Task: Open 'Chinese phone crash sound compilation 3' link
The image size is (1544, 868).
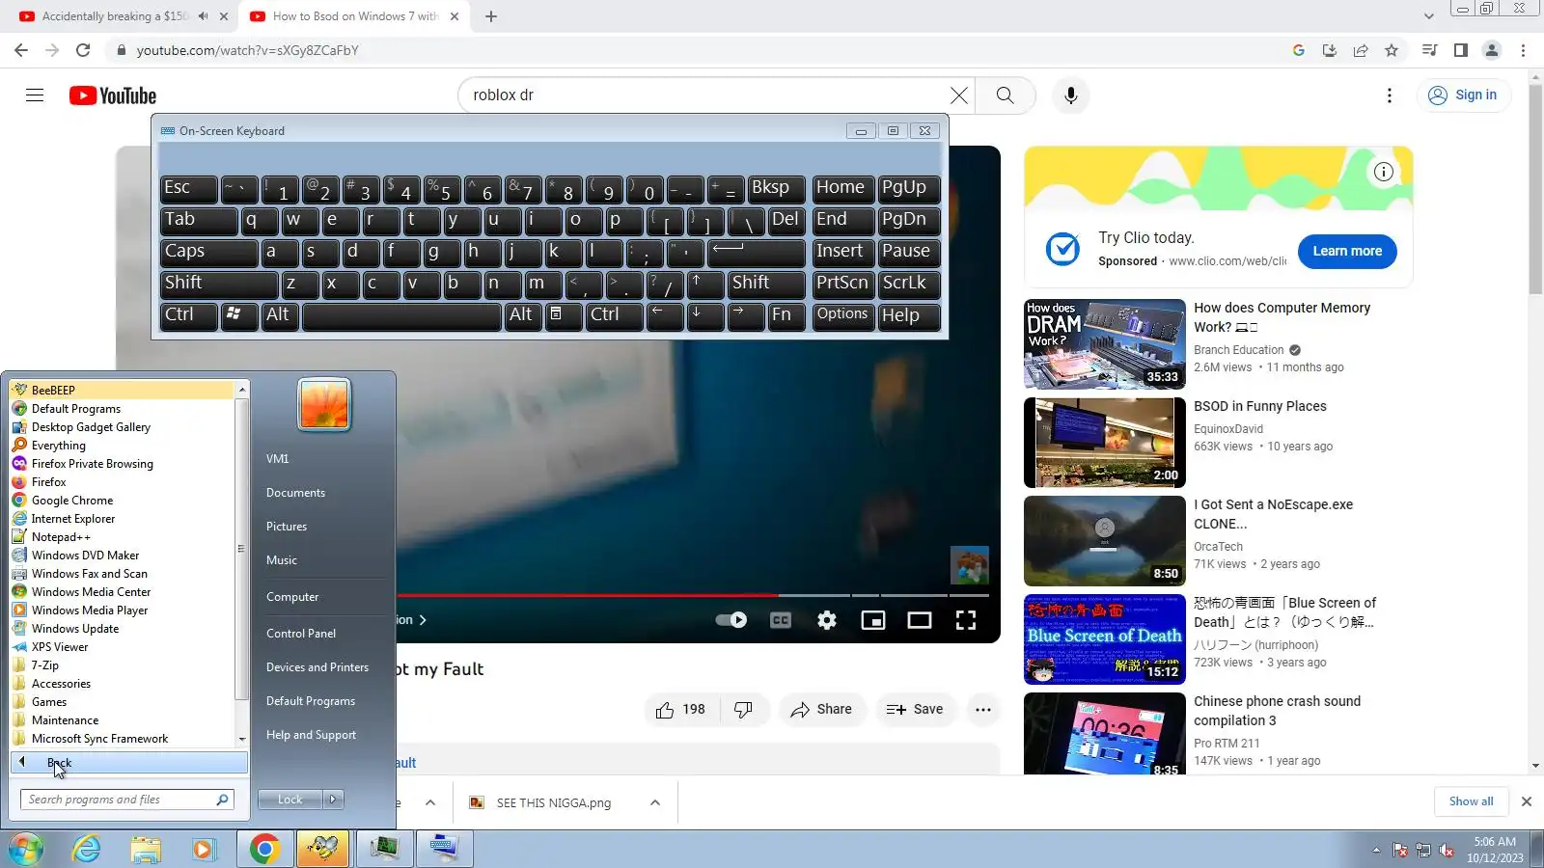Action: point(1278,711)
